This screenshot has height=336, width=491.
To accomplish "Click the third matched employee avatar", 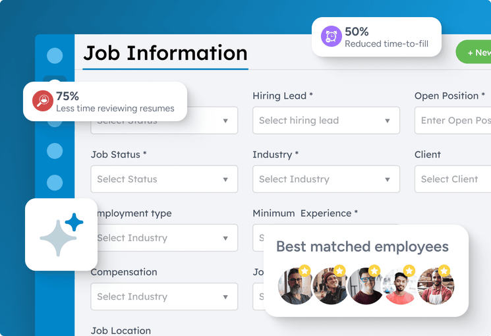I will [x=365, y=287].
